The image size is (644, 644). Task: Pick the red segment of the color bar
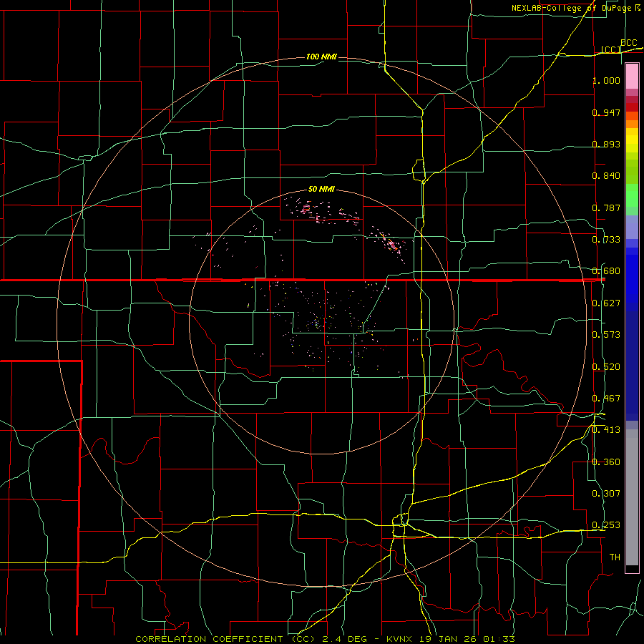[632, 107]
